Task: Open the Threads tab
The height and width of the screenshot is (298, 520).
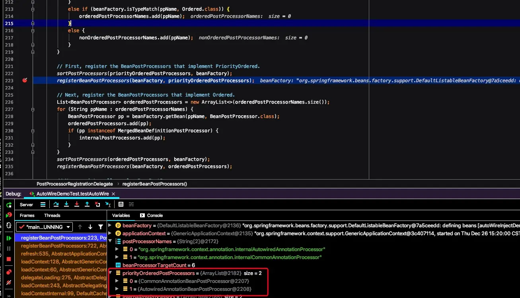Action: coord(52,215)
